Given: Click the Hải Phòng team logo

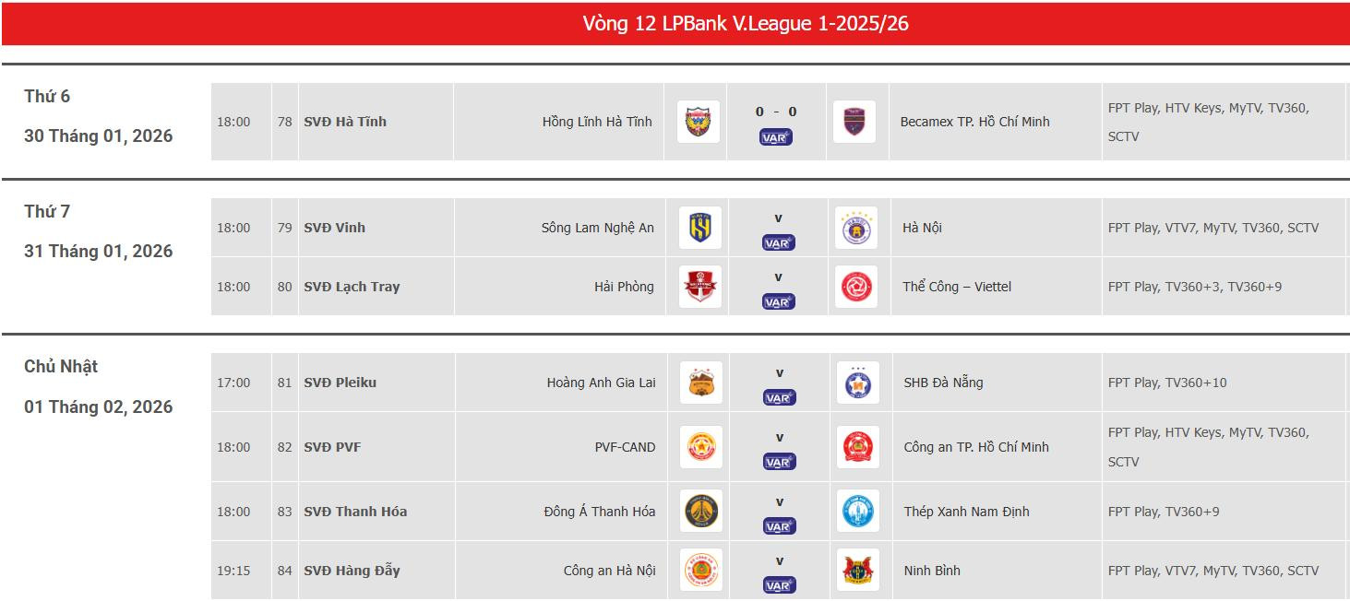Looking at the screenshot, I should pos(699,286).
